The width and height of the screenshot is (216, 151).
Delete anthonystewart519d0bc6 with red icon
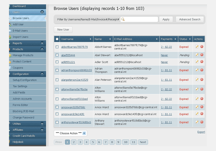coord(202,122)
